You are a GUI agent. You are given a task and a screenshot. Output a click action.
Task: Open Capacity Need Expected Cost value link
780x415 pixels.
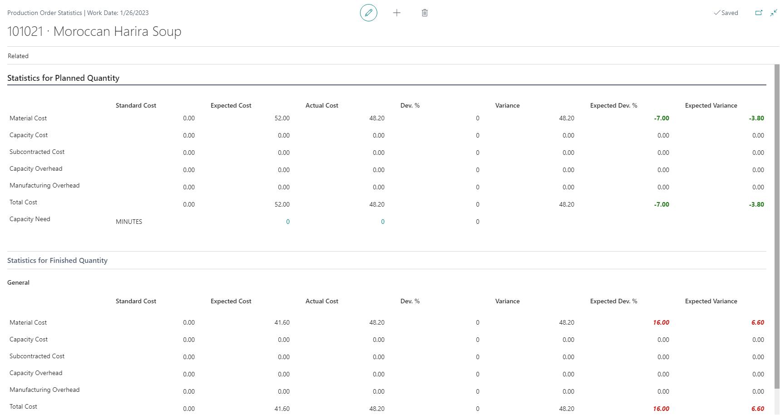[287, 222]
